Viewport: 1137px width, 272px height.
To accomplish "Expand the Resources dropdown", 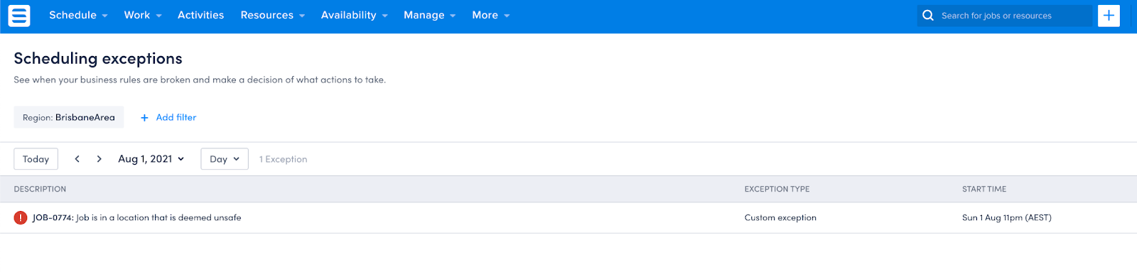I will pos(273,15).
